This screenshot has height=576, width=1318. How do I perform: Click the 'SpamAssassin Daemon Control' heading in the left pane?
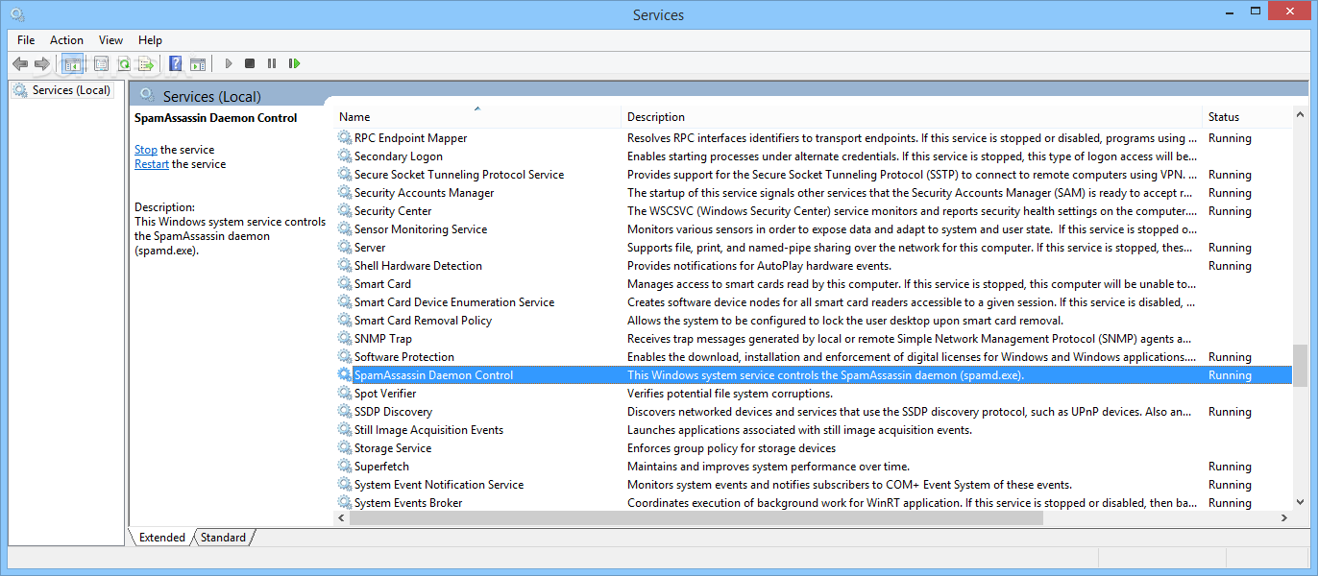pos(216,118)
